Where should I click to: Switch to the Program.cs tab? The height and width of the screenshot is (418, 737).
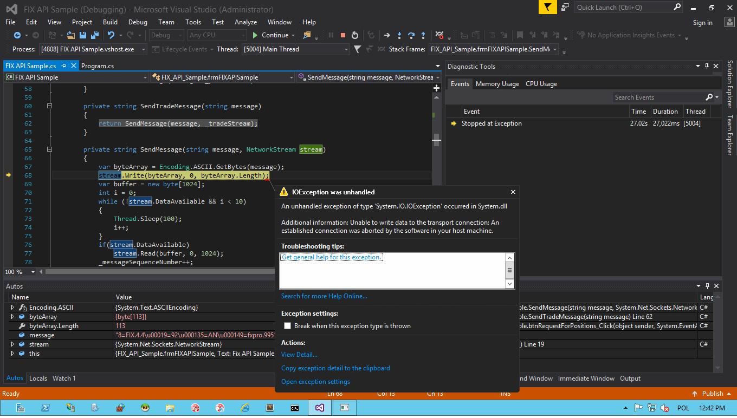coord(97,66)
